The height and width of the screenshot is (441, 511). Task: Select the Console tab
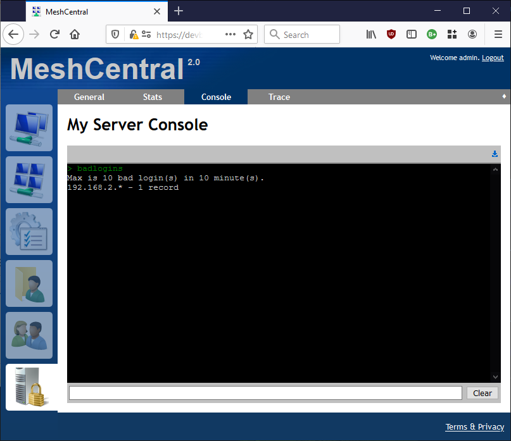[x=216, y=97]
